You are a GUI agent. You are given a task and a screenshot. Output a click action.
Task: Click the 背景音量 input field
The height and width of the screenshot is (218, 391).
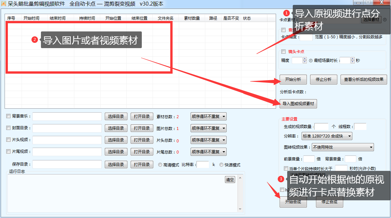pyautogui.click(x=350, y=159)
